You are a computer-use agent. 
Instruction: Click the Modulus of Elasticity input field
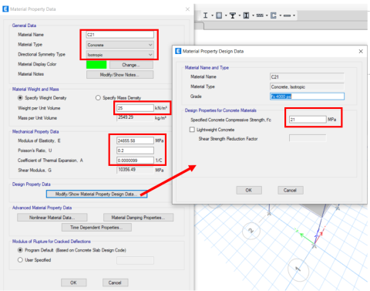click(x=135, y=140)
